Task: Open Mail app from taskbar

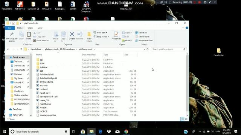Action: [117, 132]
